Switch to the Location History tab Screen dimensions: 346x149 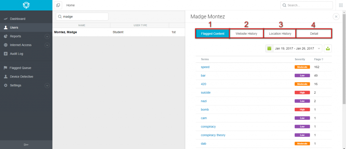pyautogui.click(x=280, y=34)
